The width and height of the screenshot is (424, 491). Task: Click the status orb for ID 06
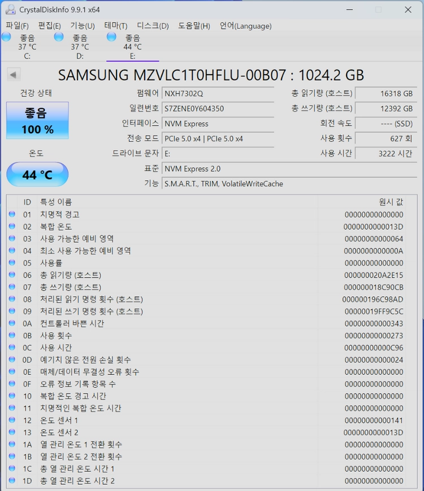tap(12, 275)
